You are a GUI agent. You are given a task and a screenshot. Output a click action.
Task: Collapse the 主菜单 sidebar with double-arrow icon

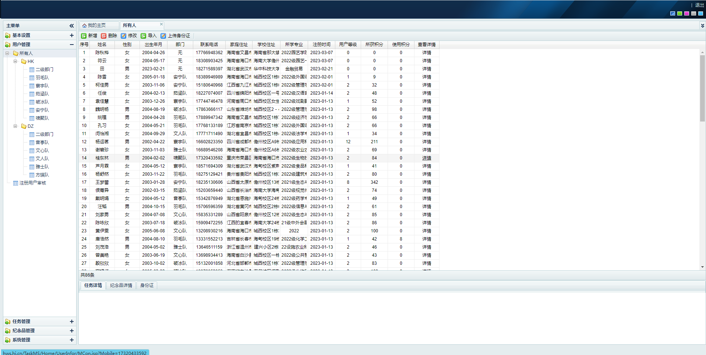click(x=71, y=26)
